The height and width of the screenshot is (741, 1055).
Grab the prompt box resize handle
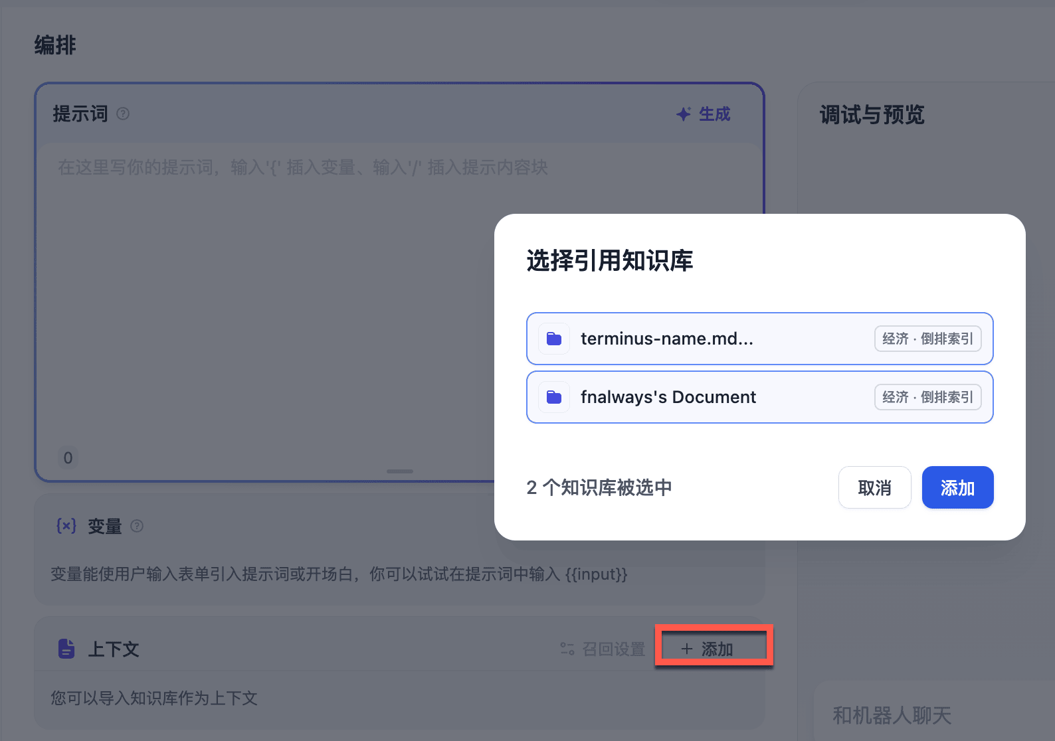pyautogui.click(x=400, y=471)
